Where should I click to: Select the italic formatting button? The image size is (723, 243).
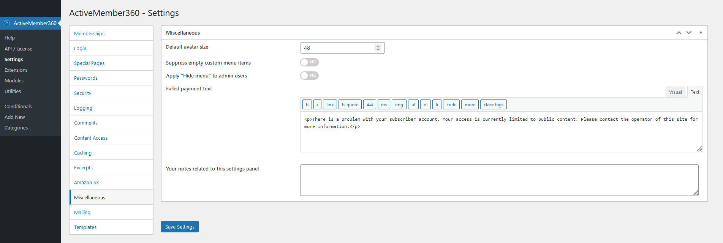(x=317, y=104)
